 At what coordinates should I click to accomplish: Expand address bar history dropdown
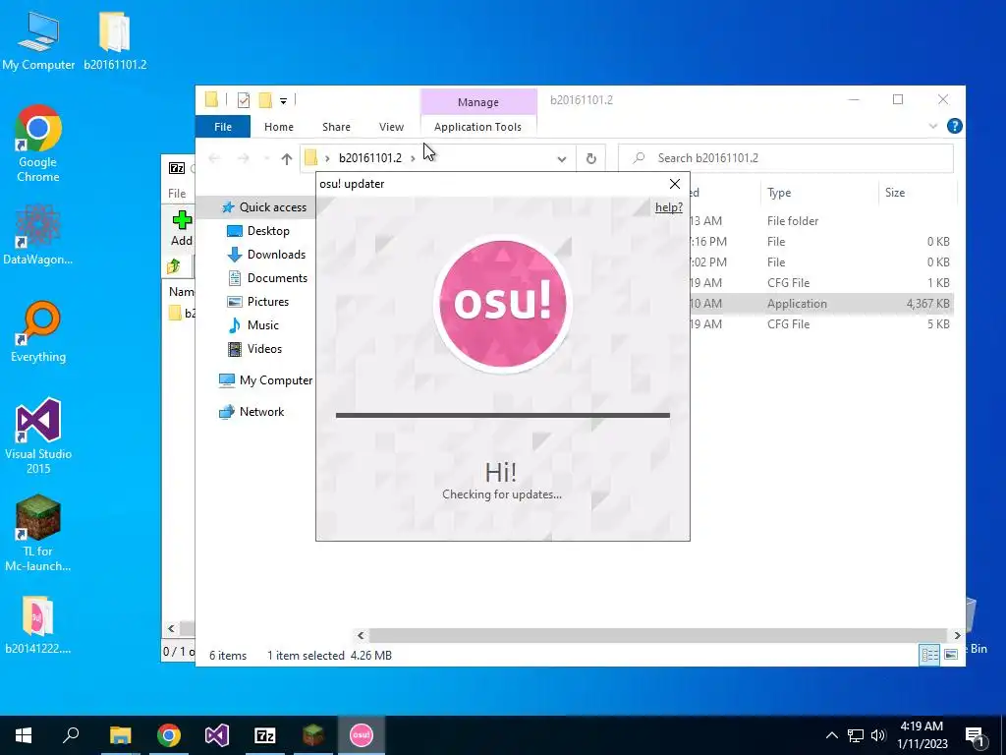click(561, 158)
